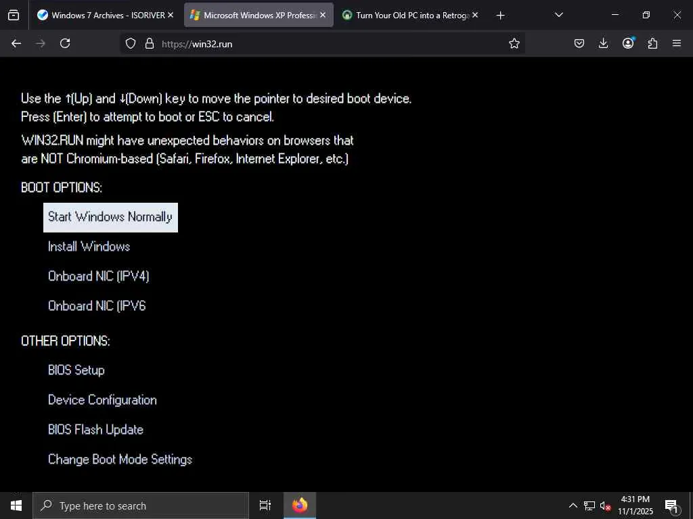Click the forward navigation arrow
This screenshot has height=519, width=693.
(40, 43)
